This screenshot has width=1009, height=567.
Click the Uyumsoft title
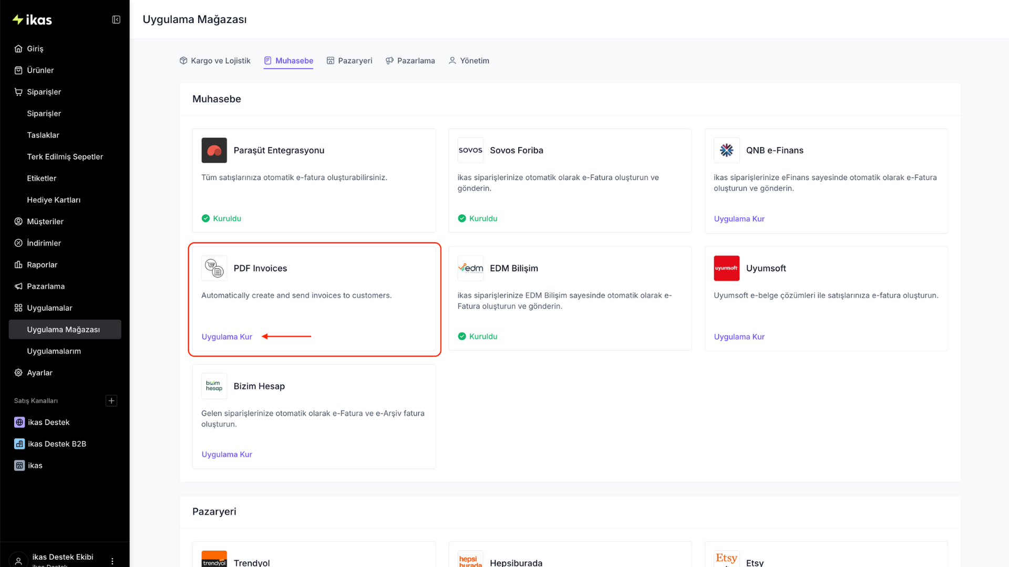(x=766, y=268)
